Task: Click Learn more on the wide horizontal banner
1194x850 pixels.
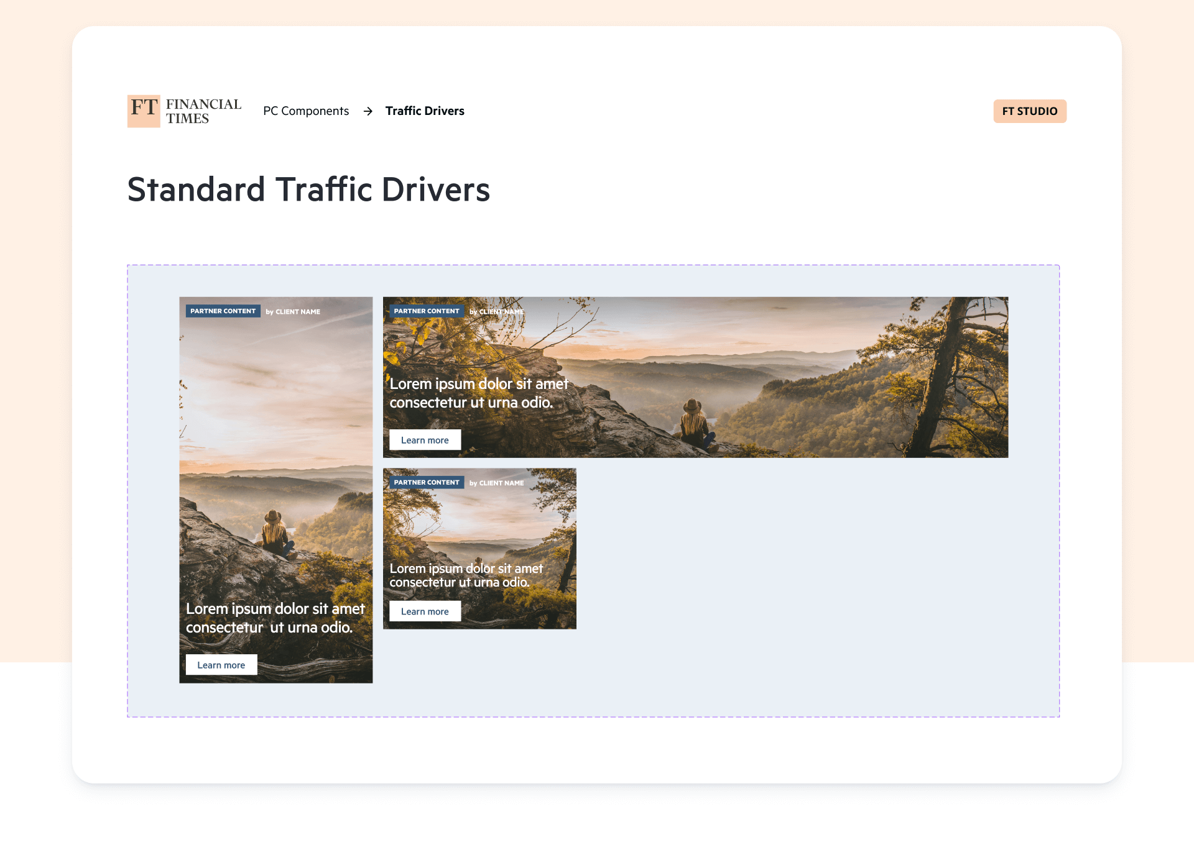Action: pyautogui.click(x=425, y=440)
